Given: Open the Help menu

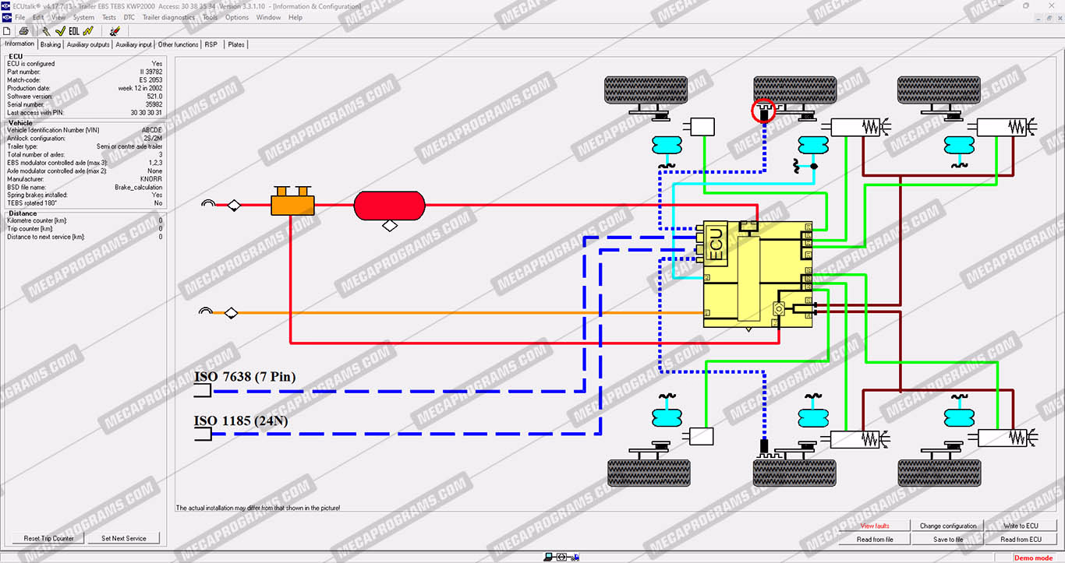Looking at the screenshot, I should click(295, 17).
